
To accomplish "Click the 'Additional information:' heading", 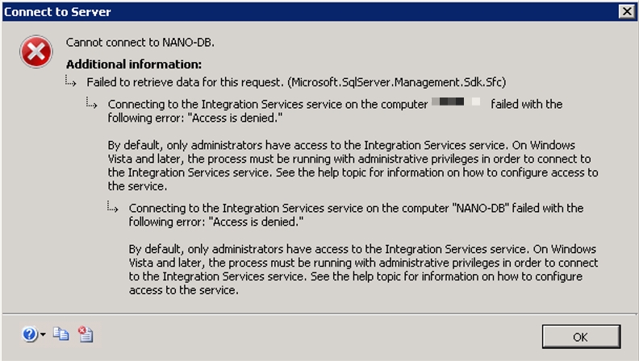I will 134,64.
